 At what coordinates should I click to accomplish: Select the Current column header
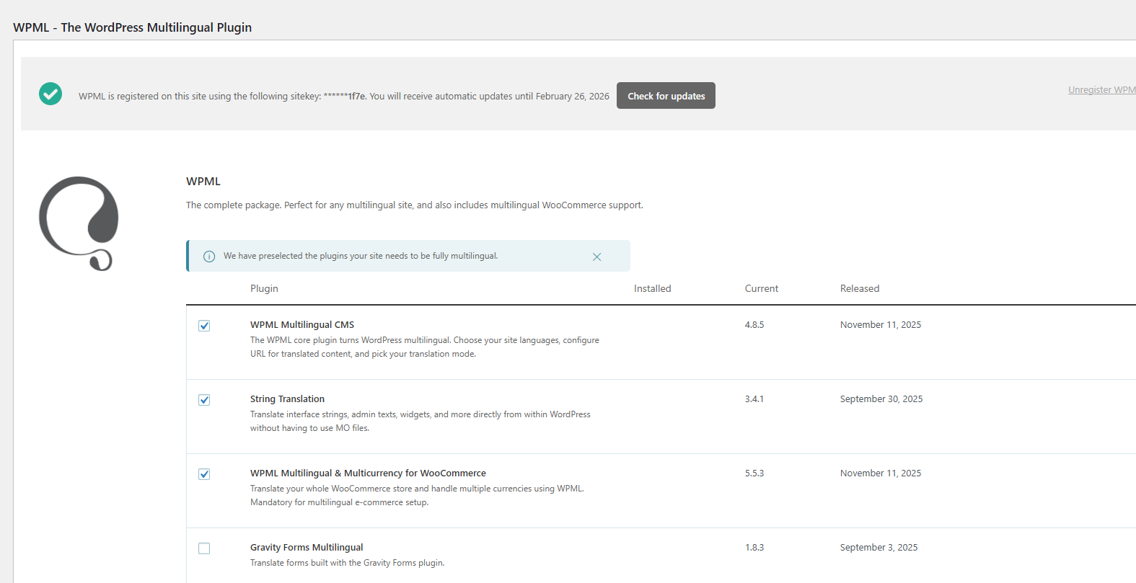tap(761, 288)
